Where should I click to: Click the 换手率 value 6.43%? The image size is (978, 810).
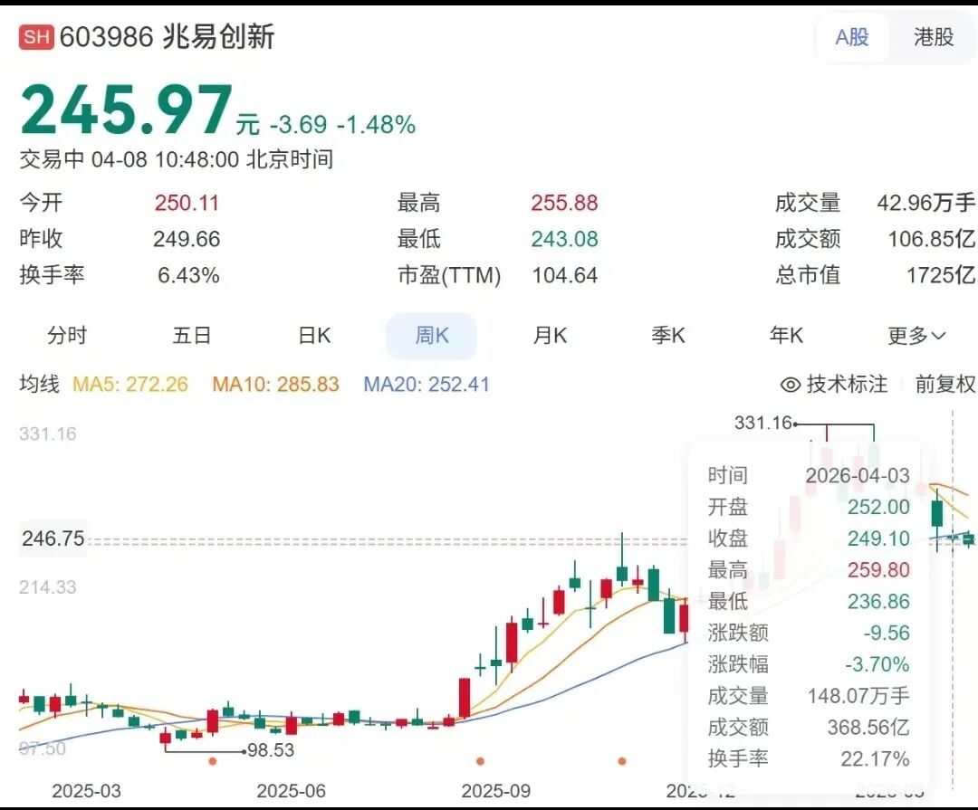tap(188, 275)
